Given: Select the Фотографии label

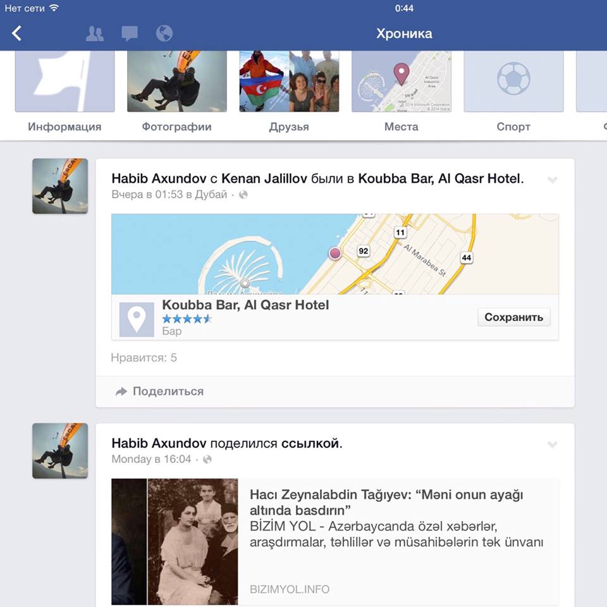Looking at the screenshot, I should [177, 126].
